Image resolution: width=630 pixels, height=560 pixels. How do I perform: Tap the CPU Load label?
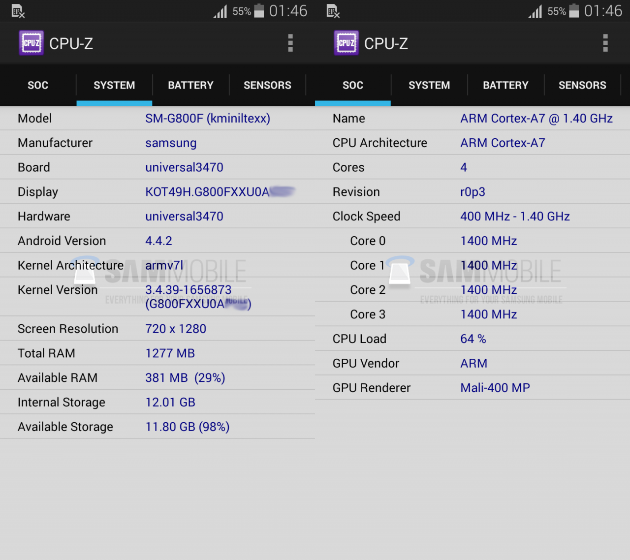tap(359, 339)
